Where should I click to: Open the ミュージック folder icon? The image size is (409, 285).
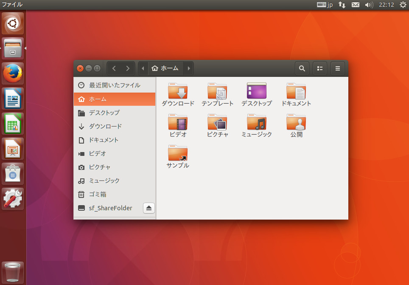pos(257,122)
